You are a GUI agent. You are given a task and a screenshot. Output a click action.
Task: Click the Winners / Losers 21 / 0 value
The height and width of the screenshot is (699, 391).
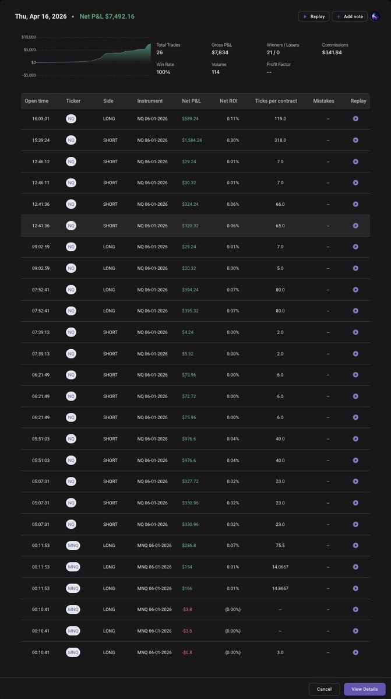pos(273,52)
